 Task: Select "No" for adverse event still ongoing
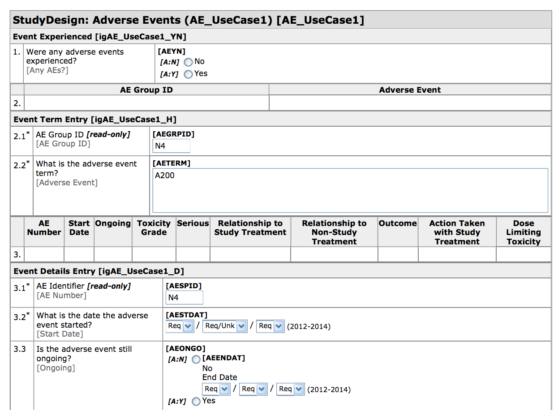point(196,359)
